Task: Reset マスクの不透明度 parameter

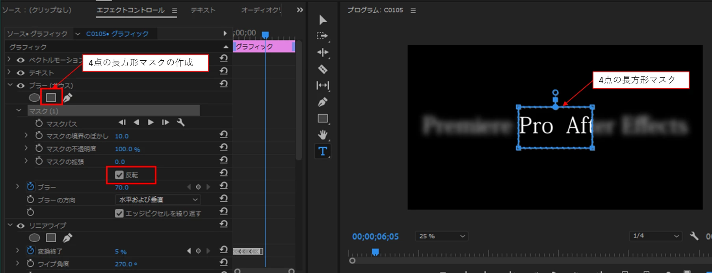Action: (224, 147)
